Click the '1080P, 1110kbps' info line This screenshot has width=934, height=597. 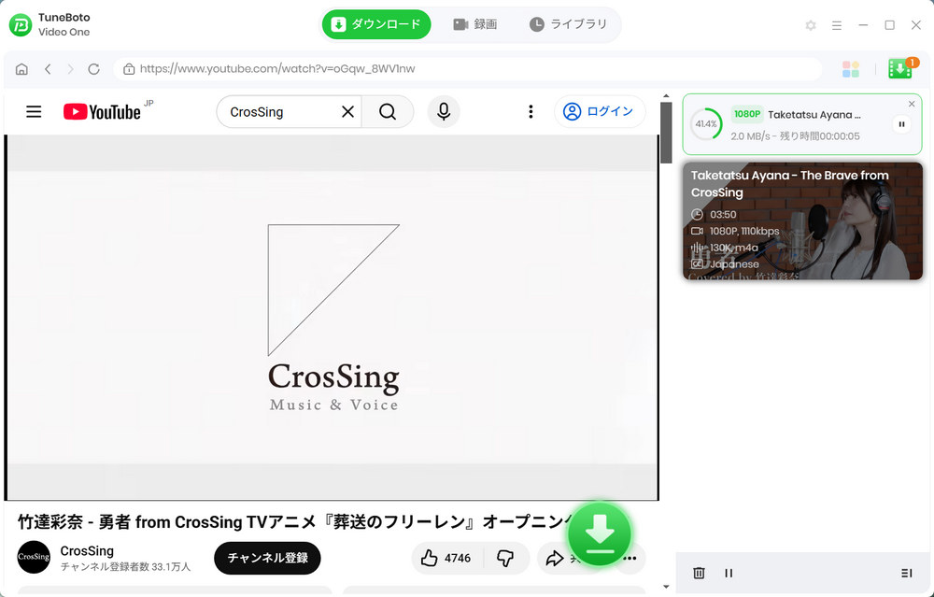pos(744,231)
